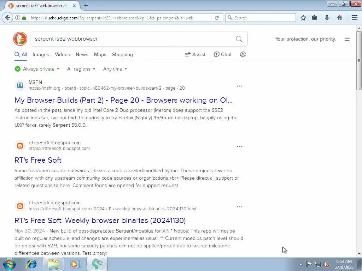Image resolution: width=362 pixels, height=271 pixels.
Task: Switch to the Shopping tab
Action: [122, 54]
